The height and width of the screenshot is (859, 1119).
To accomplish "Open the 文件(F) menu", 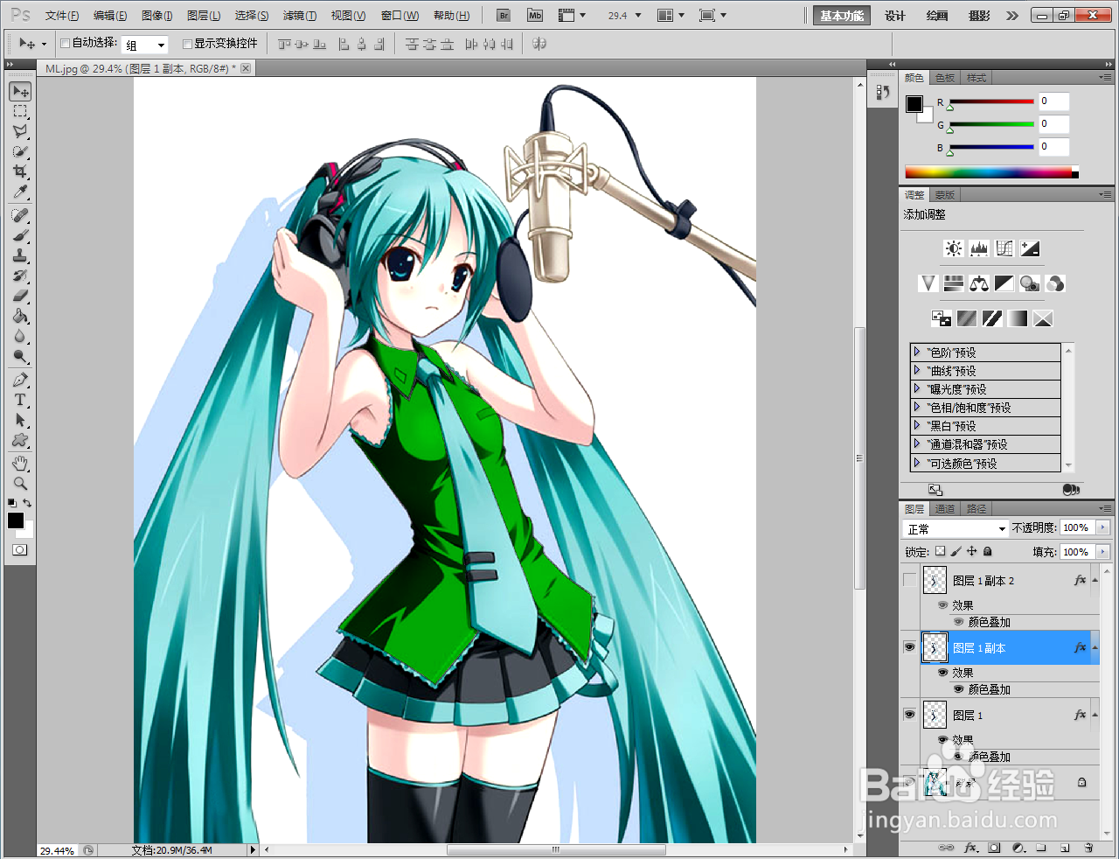I will click(62, 16).
